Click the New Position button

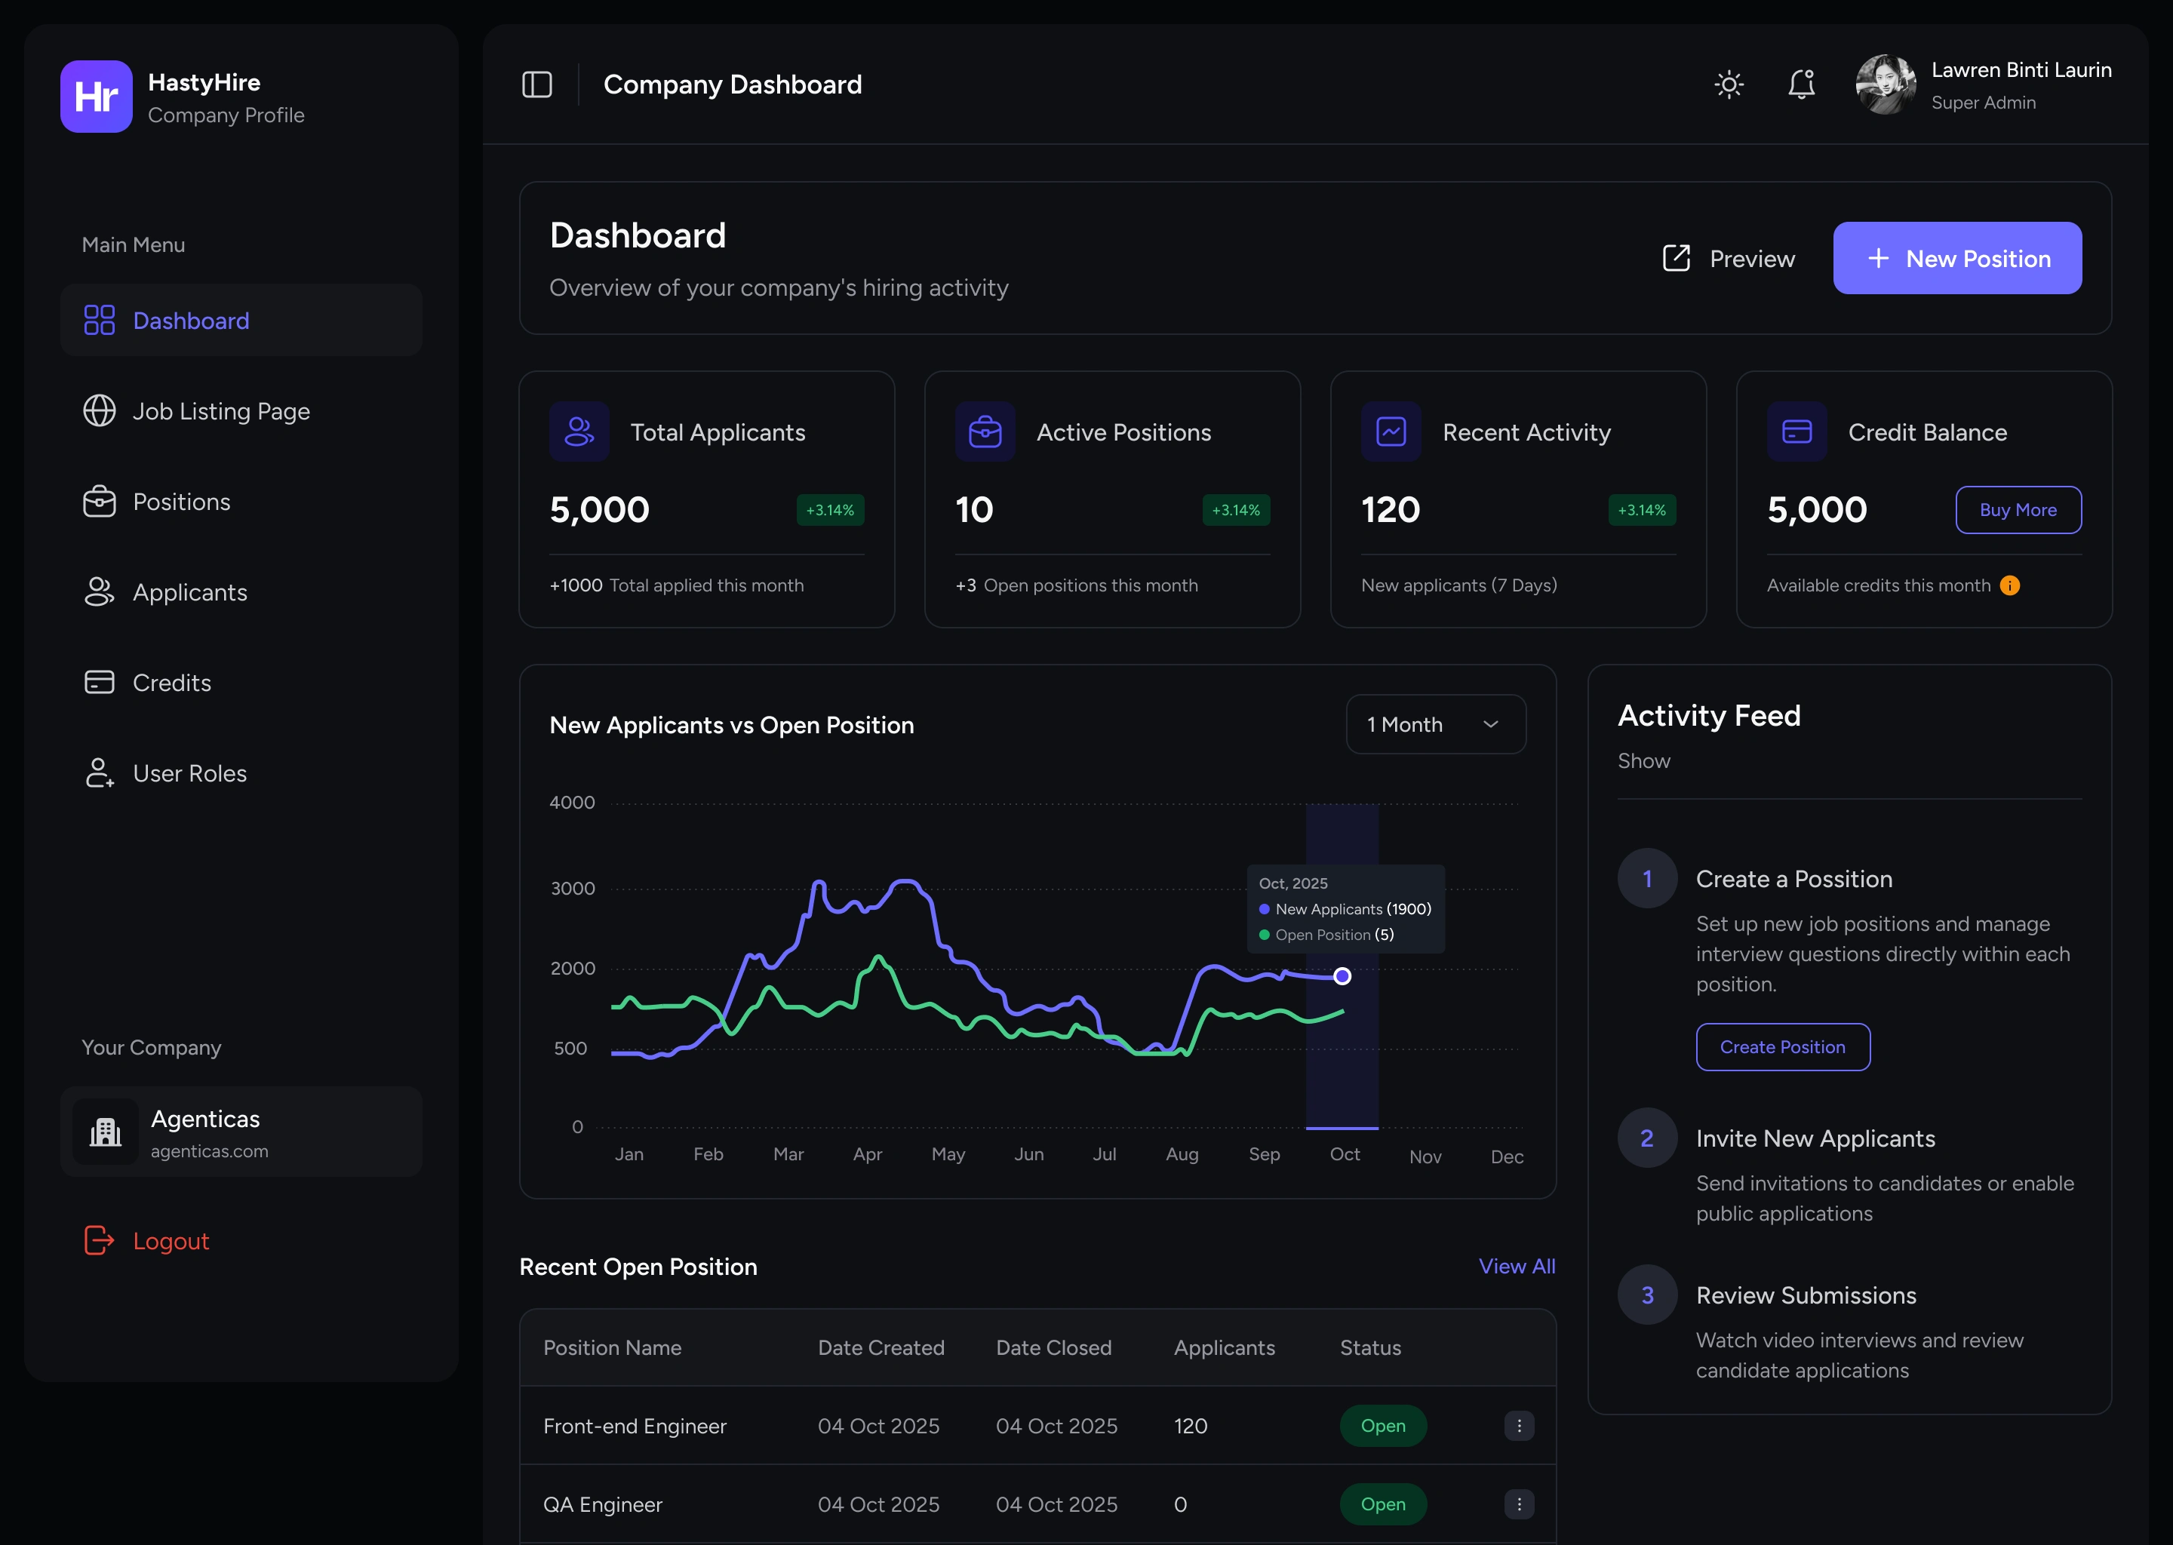click(1956, 258)
